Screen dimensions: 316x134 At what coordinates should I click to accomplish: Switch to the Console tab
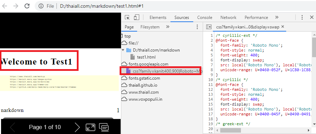click(204, 18)
